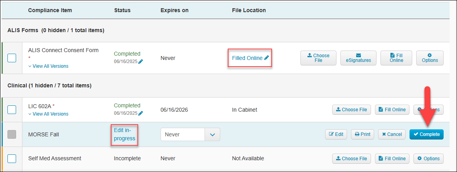Screen dimensions: 457x172
Task: Print the MORSE Fall form
Action: coord(362,134)
